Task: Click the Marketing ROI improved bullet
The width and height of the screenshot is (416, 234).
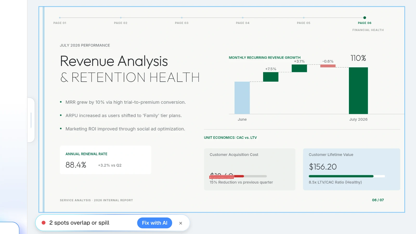Action: 125,129
